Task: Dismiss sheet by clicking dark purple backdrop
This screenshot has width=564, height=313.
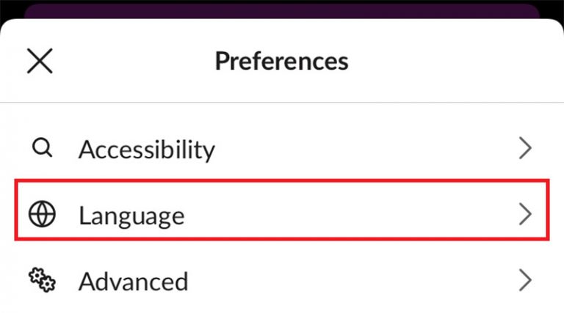Action: tap(282, 11)
